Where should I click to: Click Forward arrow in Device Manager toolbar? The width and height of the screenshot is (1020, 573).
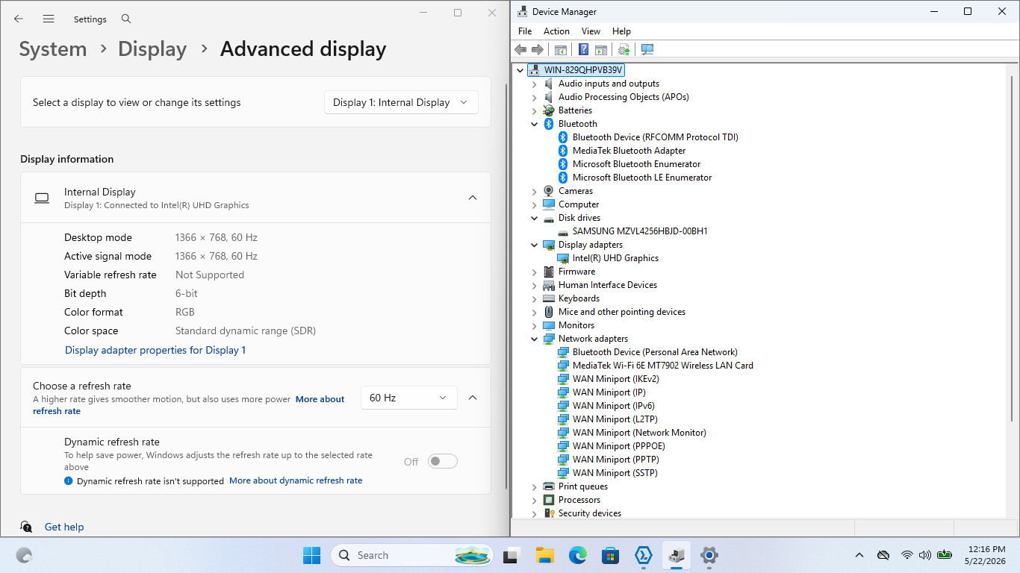(x=537, y=49)
